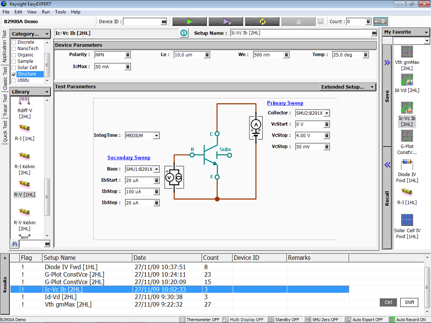The width and height of the screenshot is (431, 323).
Task: Click the Save favorite setup button
Action: (x=387, y=96)
